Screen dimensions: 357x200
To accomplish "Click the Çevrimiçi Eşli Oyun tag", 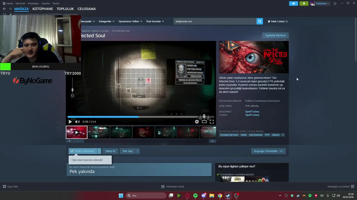I will [x=229, y=135].
